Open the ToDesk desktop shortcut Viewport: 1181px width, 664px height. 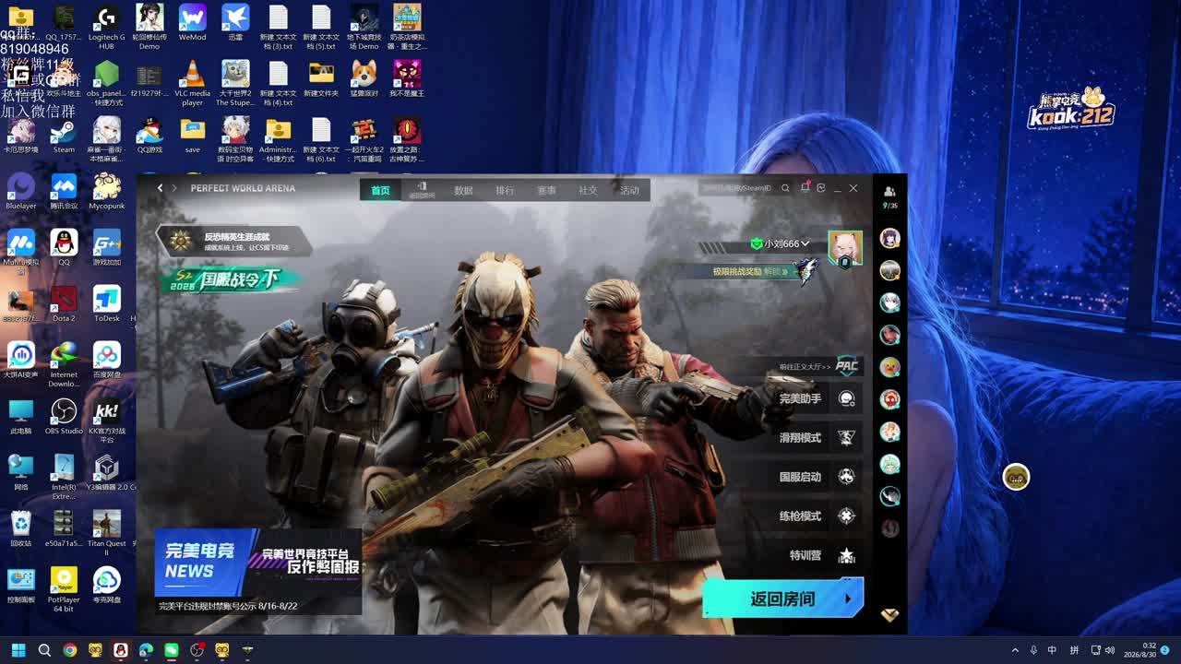tap(106, 304)
